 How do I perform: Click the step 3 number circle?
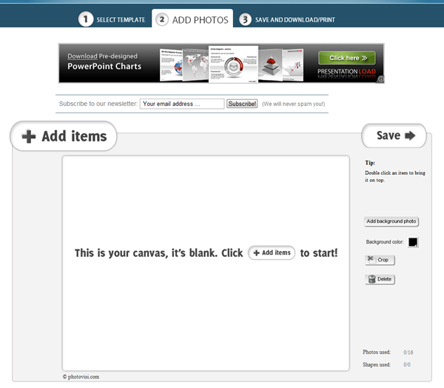coord(245,19)
